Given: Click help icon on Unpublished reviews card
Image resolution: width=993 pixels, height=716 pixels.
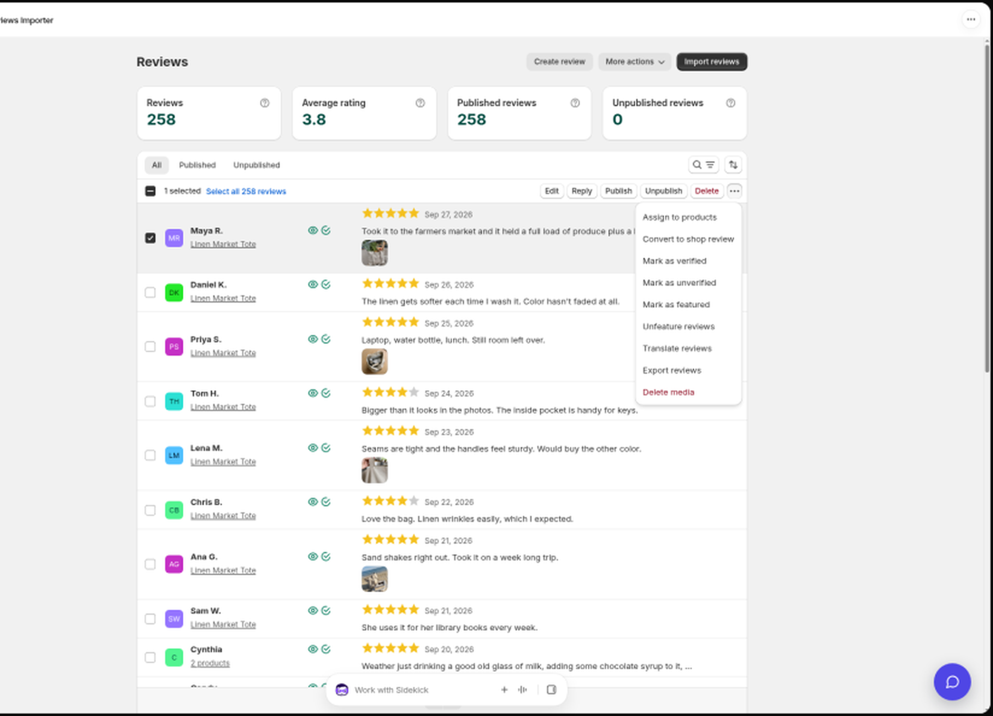Looking at the screenshot, I should (731, 103).
